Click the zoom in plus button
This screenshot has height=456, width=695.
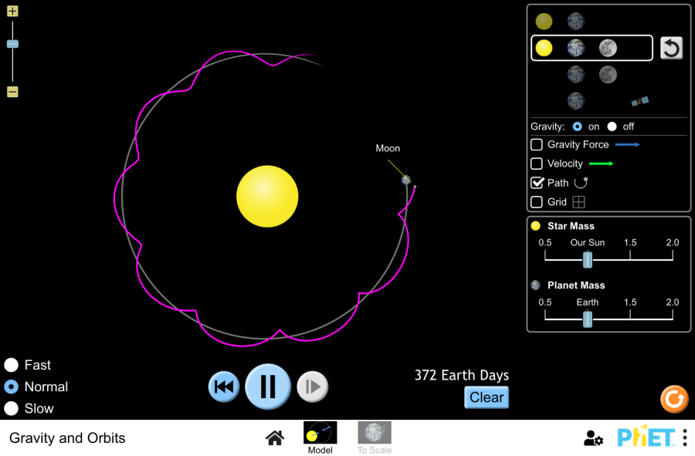pyautogui.click(x=12, y=12)
